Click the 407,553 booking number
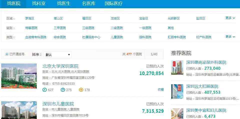The height and width of the screenshot is (119, 240). pos(212,92)
